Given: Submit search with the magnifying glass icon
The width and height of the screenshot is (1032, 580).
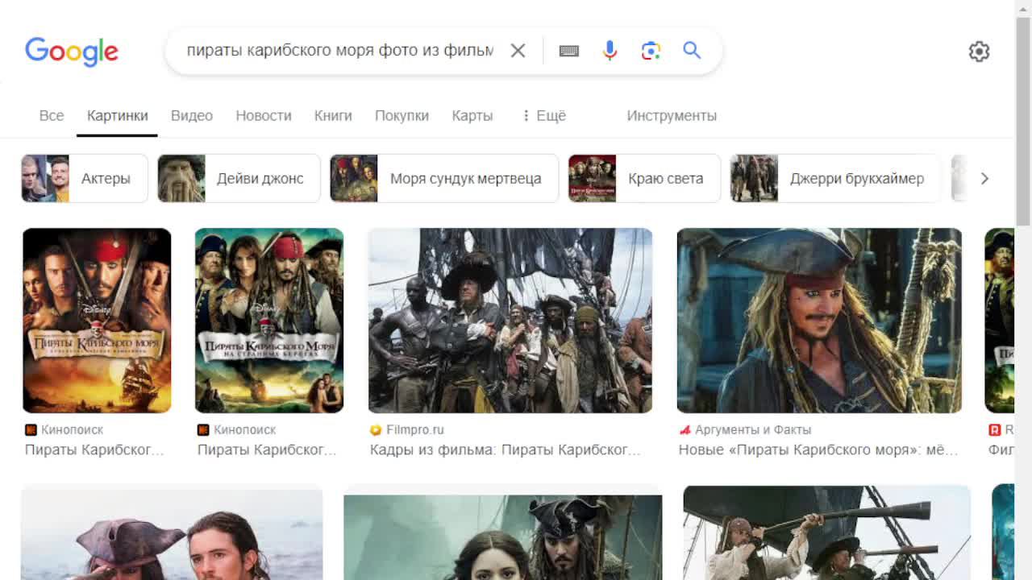Looking at the screenshot, I should coord(692,50).
